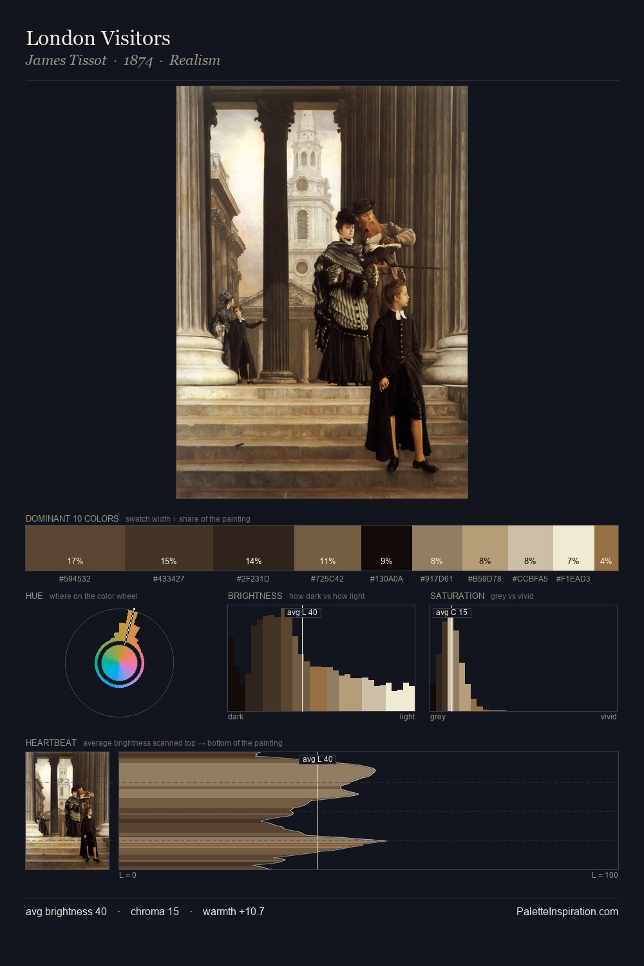Image resolution: width=644 pixels, height=966 pixels.
Task: Click the DOMINANT 10 COLORS heading
Action: (72, 518)
